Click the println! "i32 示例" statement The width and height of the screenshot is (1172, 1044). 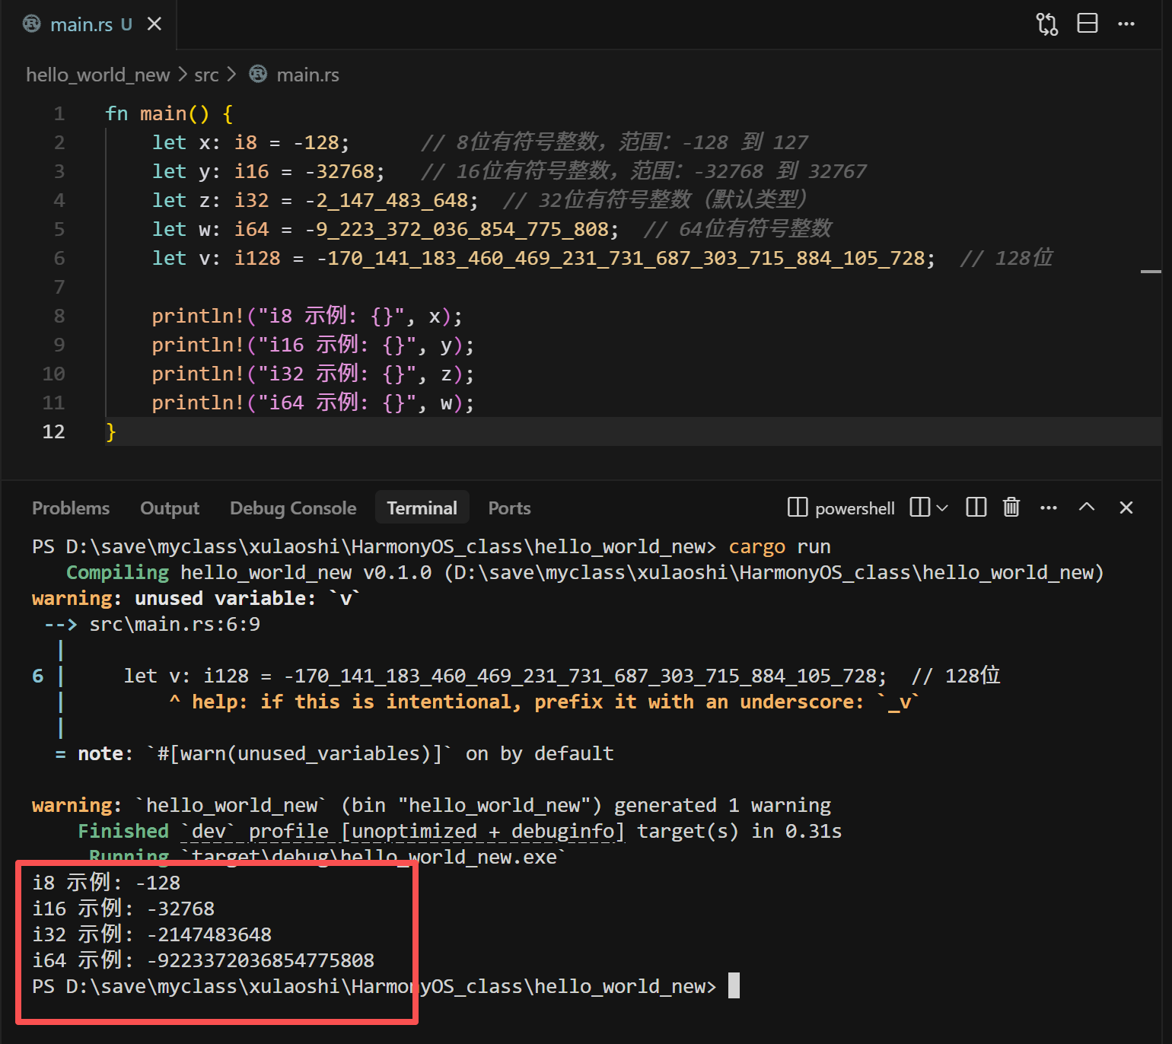coord(313,374)
